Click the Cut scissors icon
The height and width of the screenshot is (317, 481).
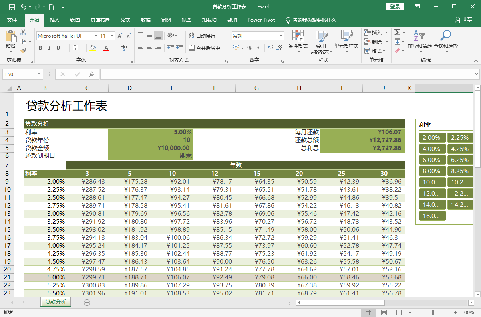tap(23, 32)
